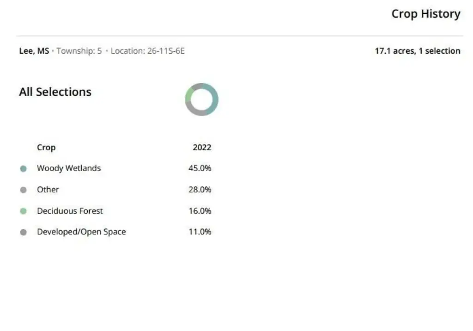Click the 45.0% Woody Wetlands value

[x=200, y=168]
